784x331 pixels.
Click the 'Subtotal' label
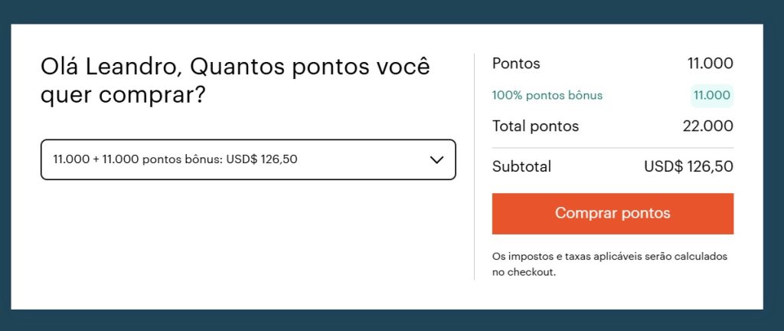point(521,166)
